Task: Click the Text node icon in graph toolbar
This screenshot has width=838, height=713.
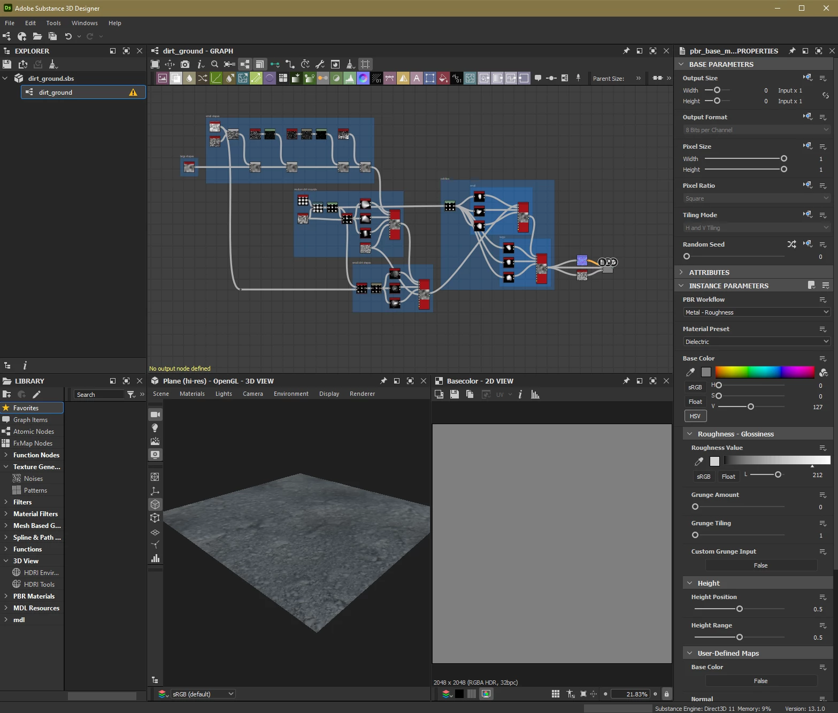Action: click(417, 78)
